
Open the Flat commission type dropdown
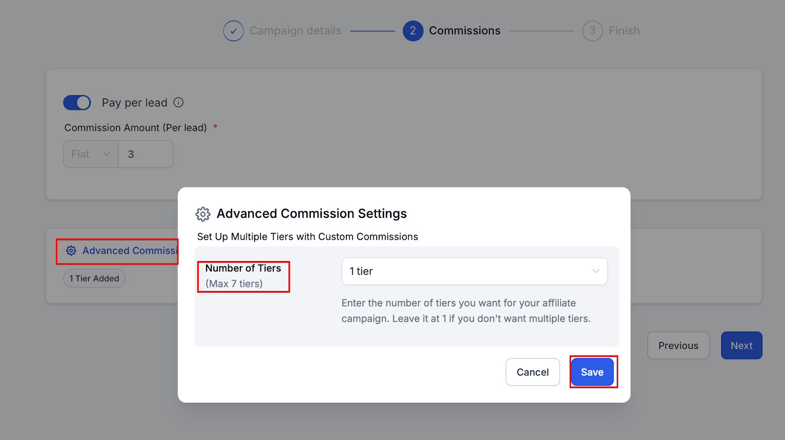[91, 154]
